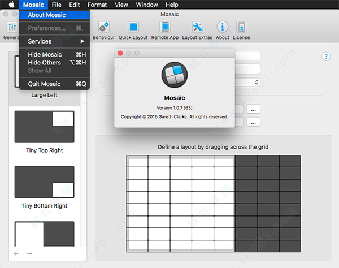Remove layout with minus button

pyautogui.click(x=29, y=254)
